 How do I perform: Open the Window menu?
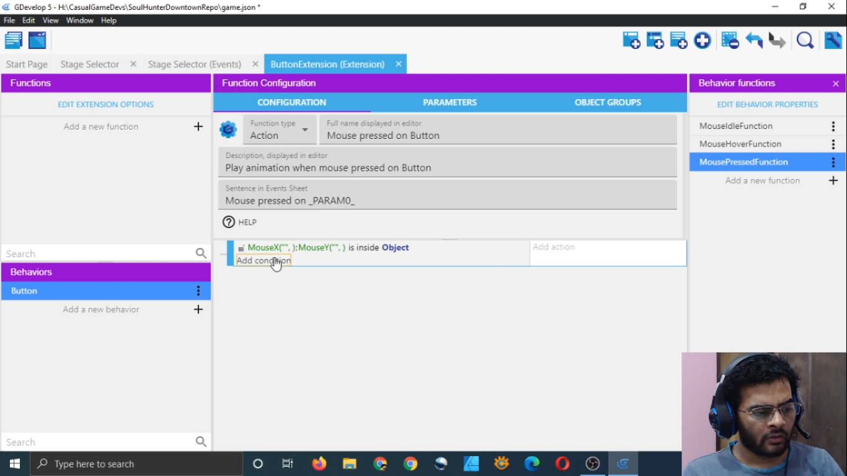click(x=80, y=20)
